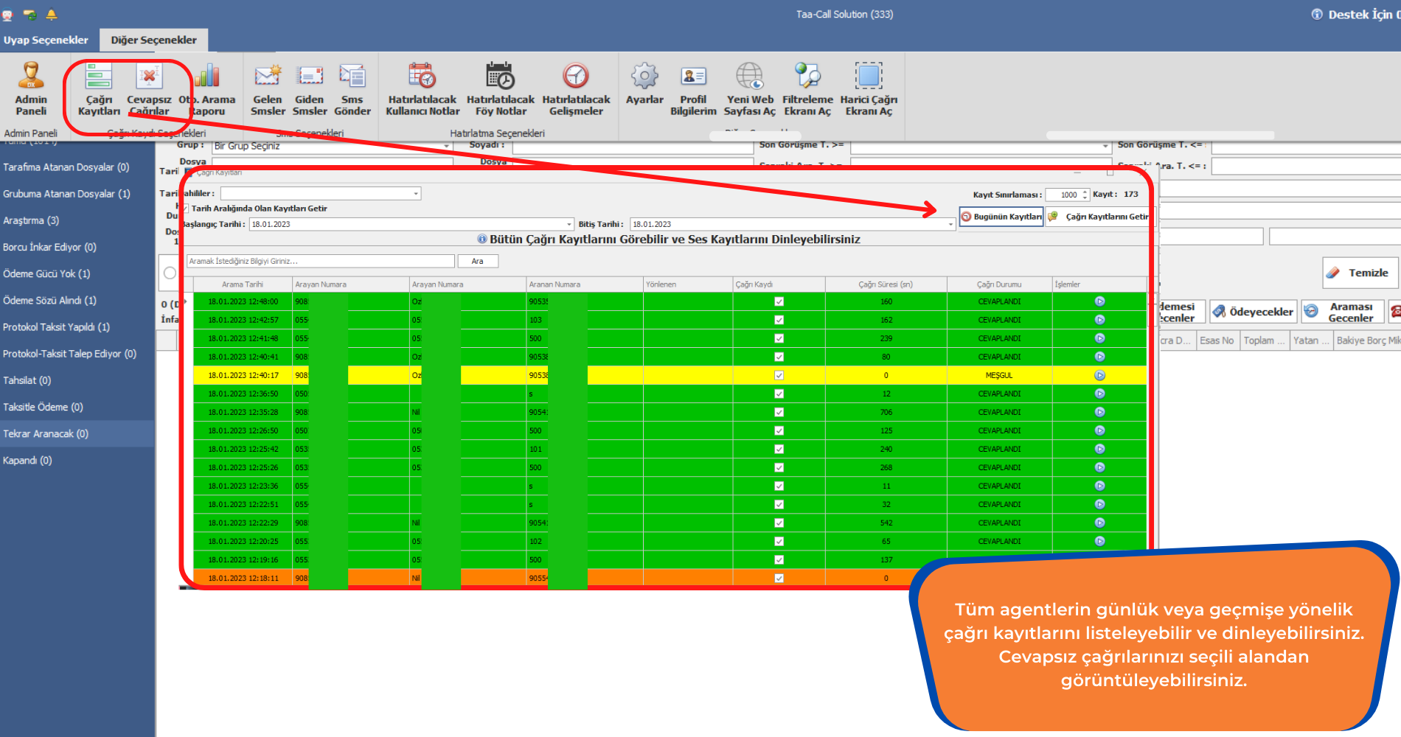Toggle Çağrı Kaydı checkbox for 12:48:00 row
Viewport: 1401px width, 737px height.
(x=779, y=301)
